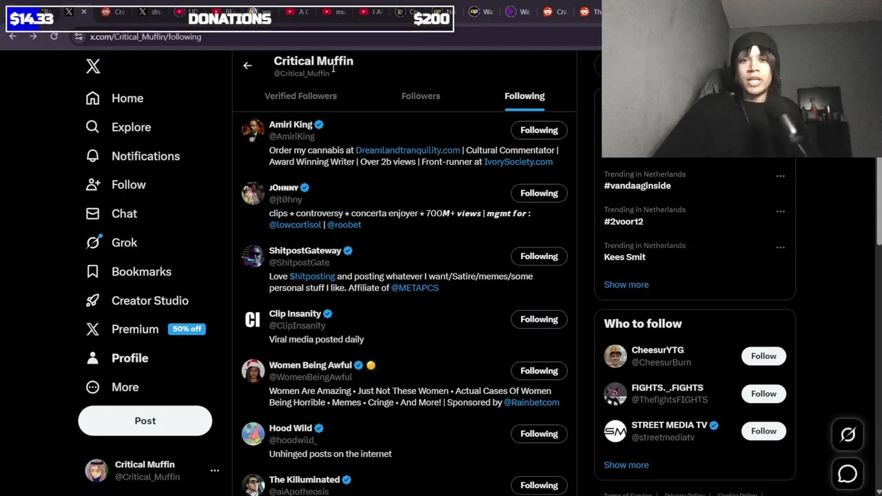Follow FIGHTS._.FIGHTS account
Viewport: 882px width, 496px height.
coord(763,393)
